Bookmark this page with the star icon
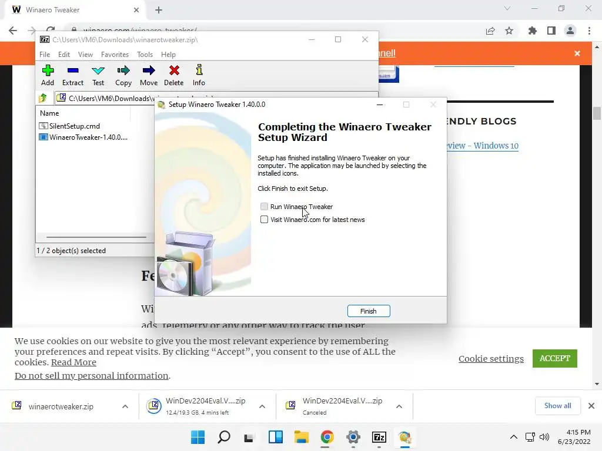Image resolution: width=602 pixels, height=451 pixels. [509, 31]
